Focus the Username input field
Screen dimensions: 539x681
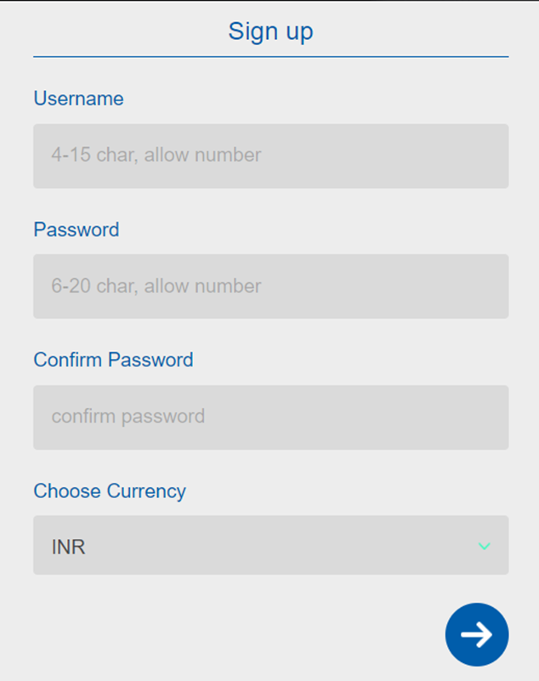pos(270,156)
